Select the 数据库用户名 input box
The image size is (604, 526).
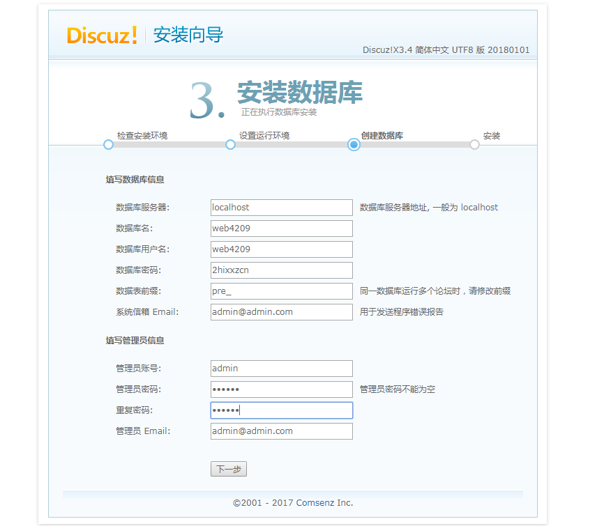pyautogui.click(x=281, y=249)
